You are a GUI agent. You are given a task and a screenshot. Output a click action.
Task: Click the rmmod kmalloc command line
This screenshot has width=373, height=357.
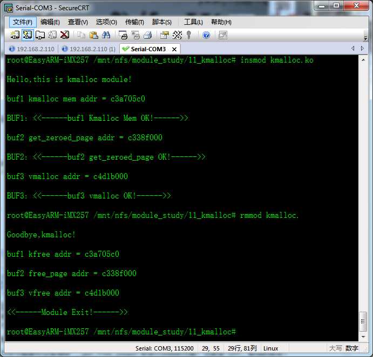click(152, 215)
